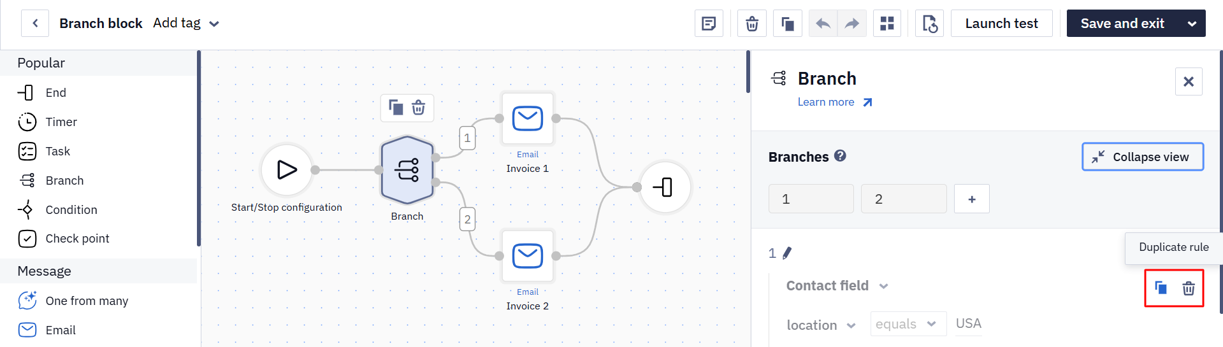Select branch tab 1
This screenshot has height=347, width=1223.
[x=811, y=199]
